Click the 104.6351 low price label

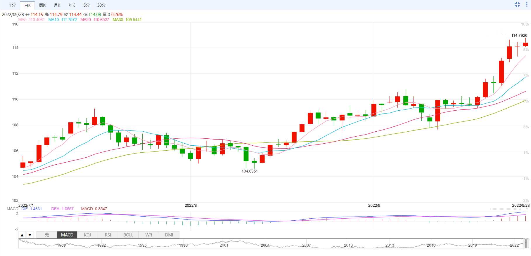click(x=250, y=171)
